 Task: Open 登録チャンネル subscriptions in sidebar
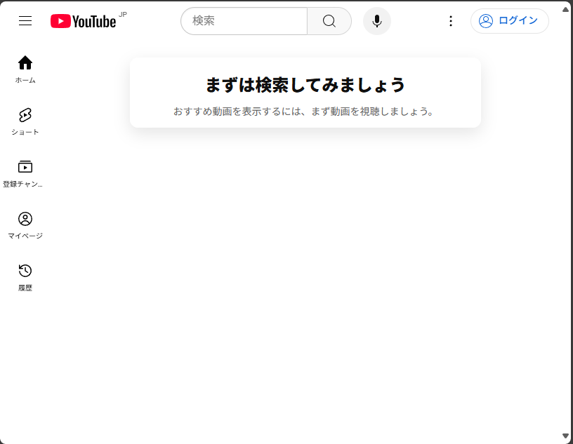point(23,174)
